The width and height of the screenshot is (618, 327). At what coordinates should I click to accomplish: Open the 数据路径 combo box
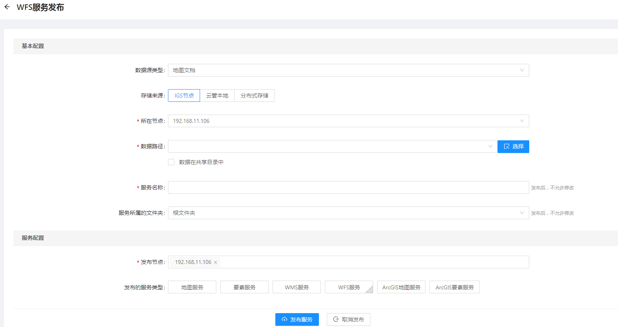click(x=332, y=146)
